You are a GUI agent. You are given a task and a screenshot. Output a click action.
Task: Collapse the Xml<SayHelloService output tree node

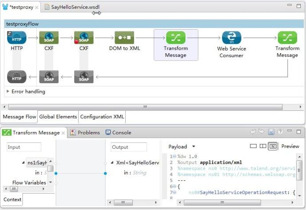pyautogui.click(x=112, y=163)
